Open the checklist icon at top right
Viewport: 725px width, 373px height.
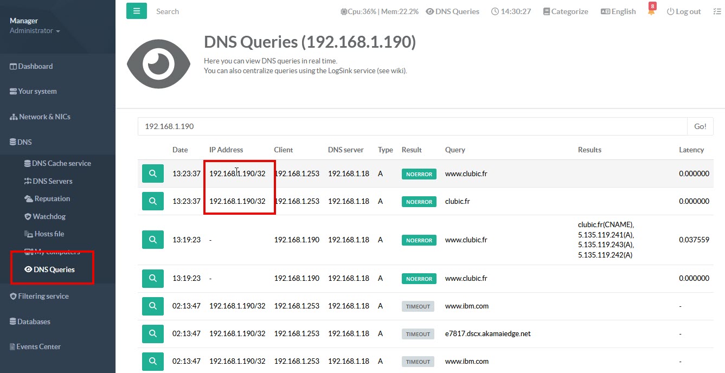(x=717, y=11)
